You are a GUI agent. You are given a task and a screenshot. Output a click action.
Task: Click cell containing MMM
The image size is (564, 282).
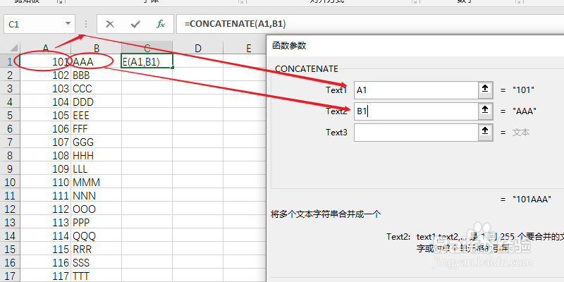coord(97,182)
